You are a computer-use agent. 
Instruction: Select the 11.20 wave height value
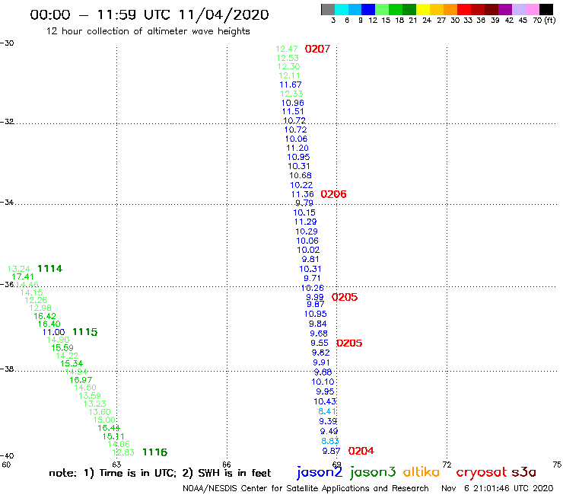[297, 148]
